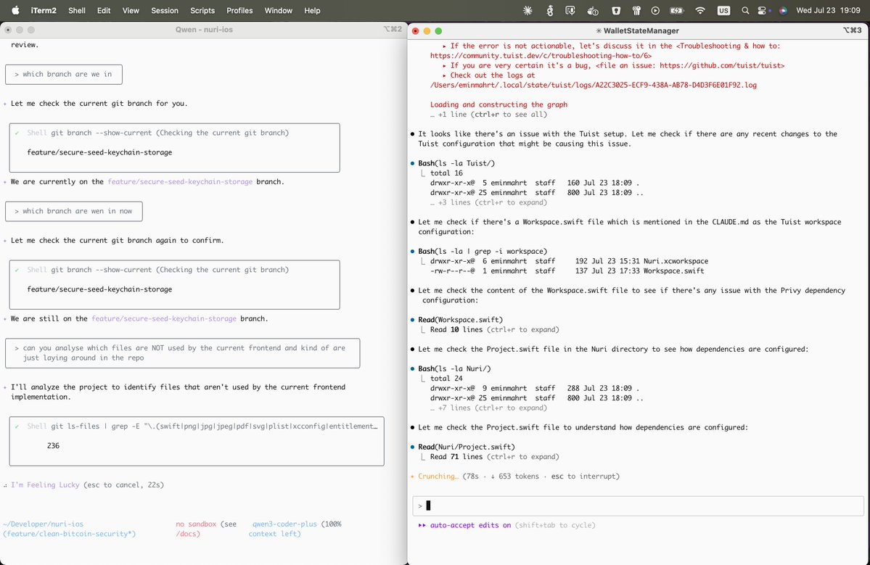The image size is (870, 565).
Task: Open the Session menu
Action: point(165,10)
